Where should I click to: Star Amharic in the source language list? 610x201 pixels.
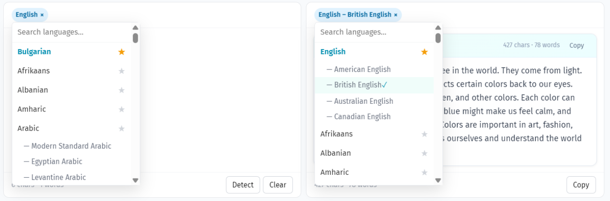click(x=122, y=109)
